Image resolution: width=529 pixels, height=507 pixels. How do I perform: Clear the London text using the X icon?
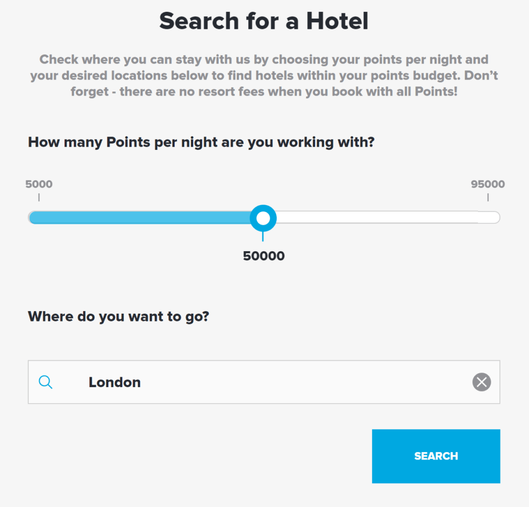[481, 382]
